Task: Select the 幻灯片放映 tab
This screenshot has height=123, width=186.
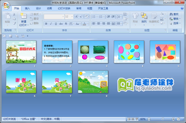Action: point(64,8)
